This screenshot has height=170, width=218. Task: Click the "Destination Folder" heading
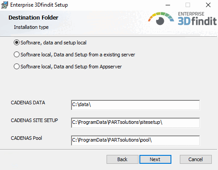(x=33, y=18)
